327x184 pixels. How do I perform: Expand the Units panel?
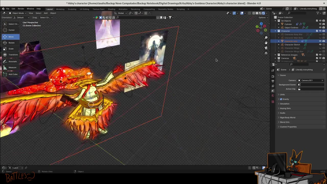click(x=282, y=95)
